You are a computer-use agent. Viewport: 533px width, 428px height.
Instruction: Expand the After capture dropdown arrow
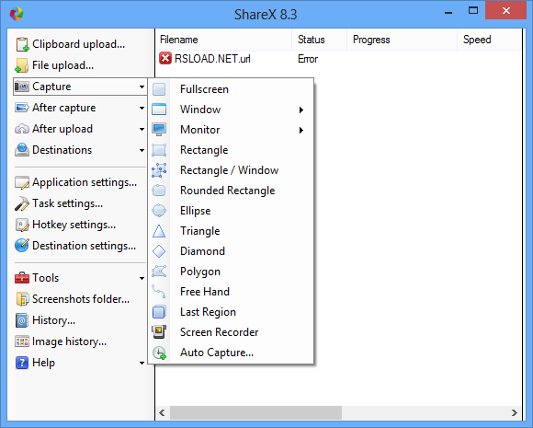142,108
